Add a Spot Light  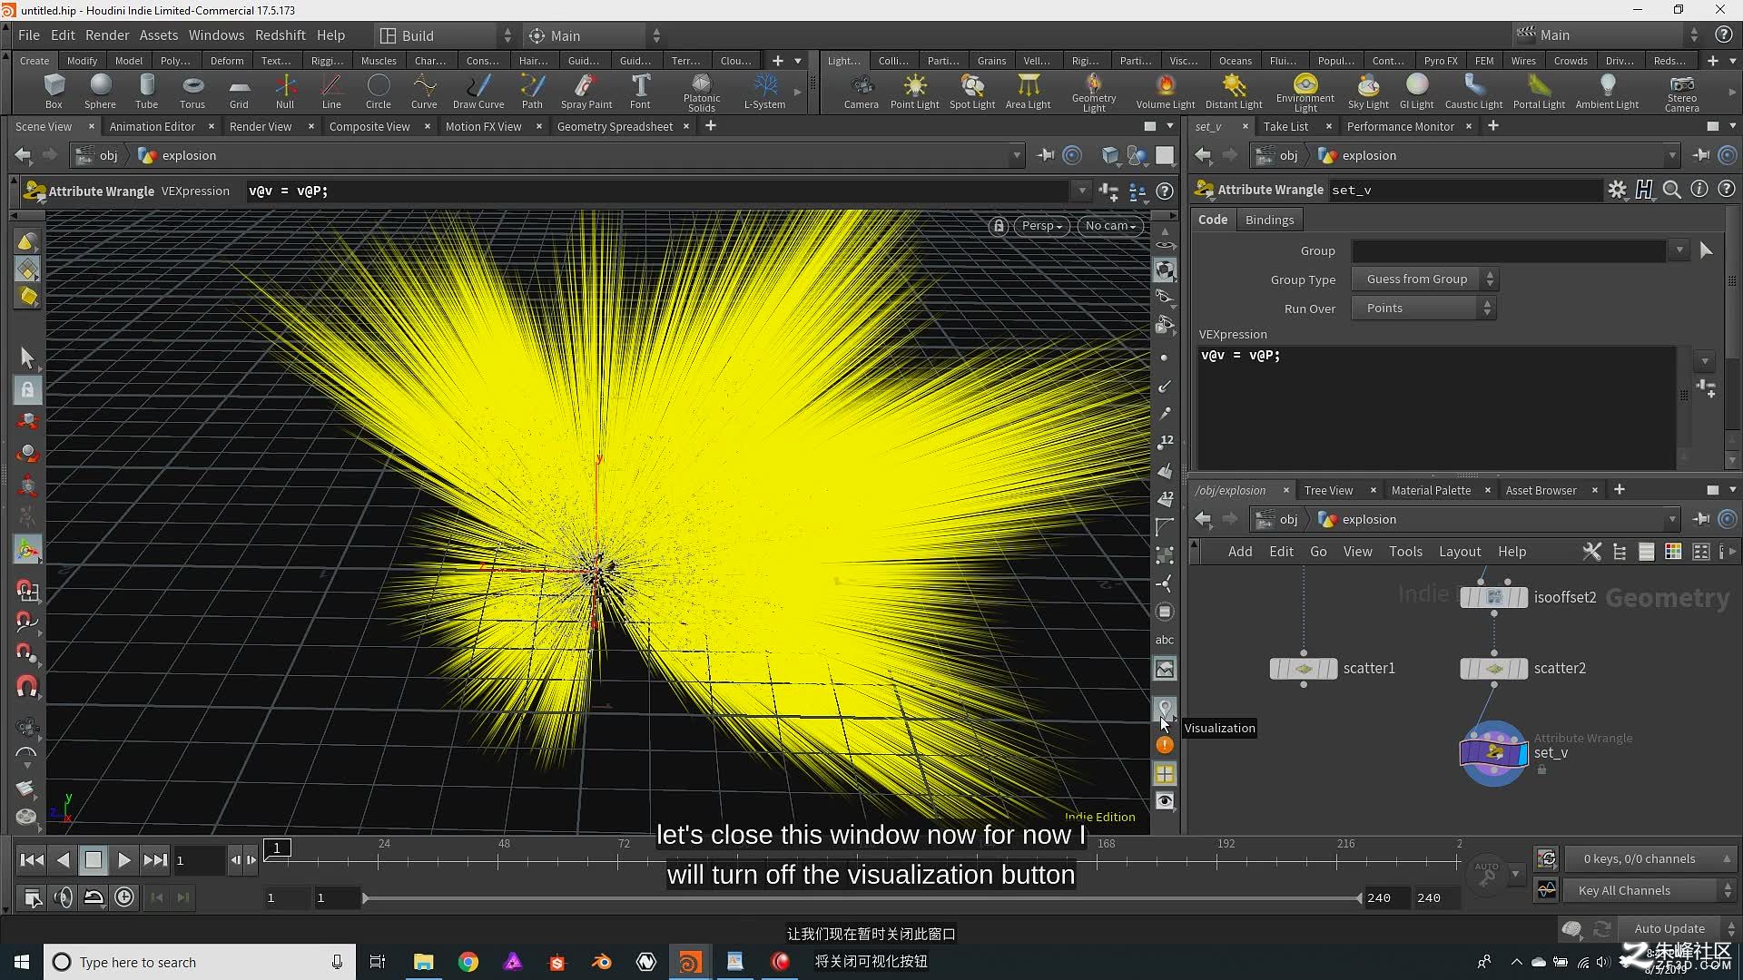coord(972,92)
